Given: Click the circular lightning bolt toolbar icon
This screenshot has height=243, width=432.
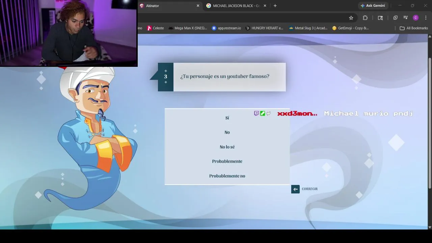Looking at the screenshot, I should coord(395,18).
